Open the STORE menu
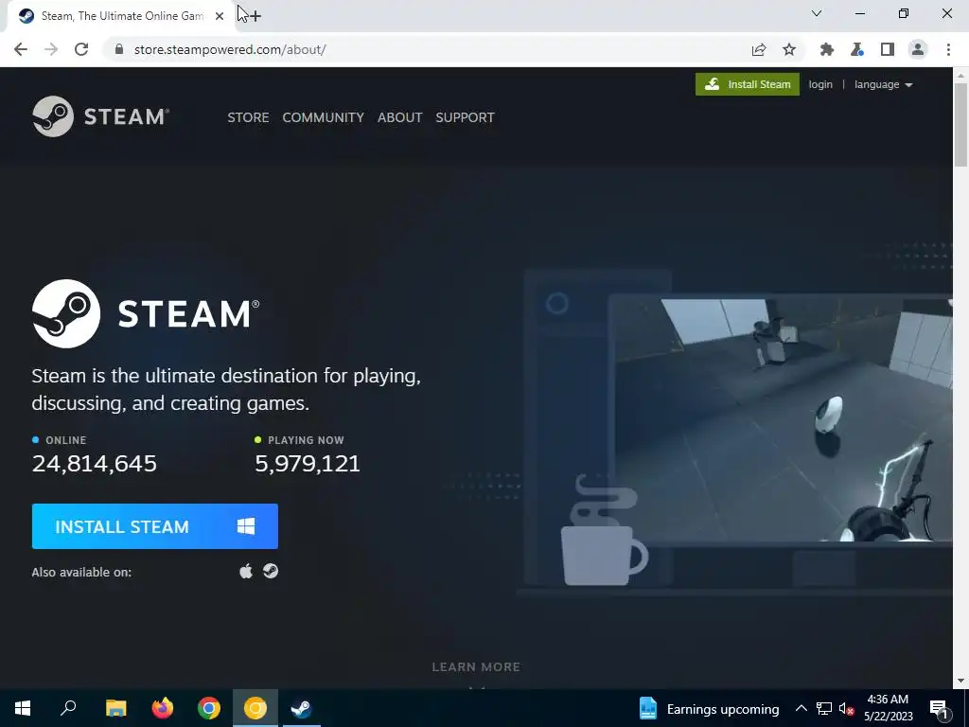Viewport: 969px width, 727px height. point(248,117)
